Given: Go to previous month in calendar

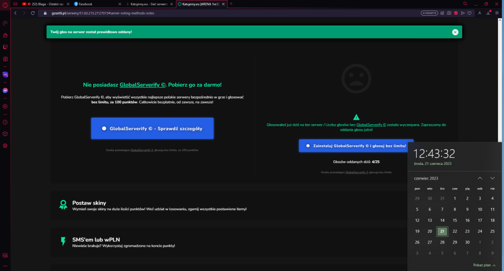Looking at the screenshot, I should [x=480, y=178].
